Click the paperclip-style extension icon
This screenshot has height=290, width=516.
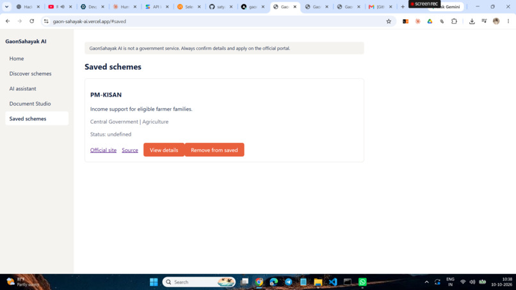(x=442, y=21)
